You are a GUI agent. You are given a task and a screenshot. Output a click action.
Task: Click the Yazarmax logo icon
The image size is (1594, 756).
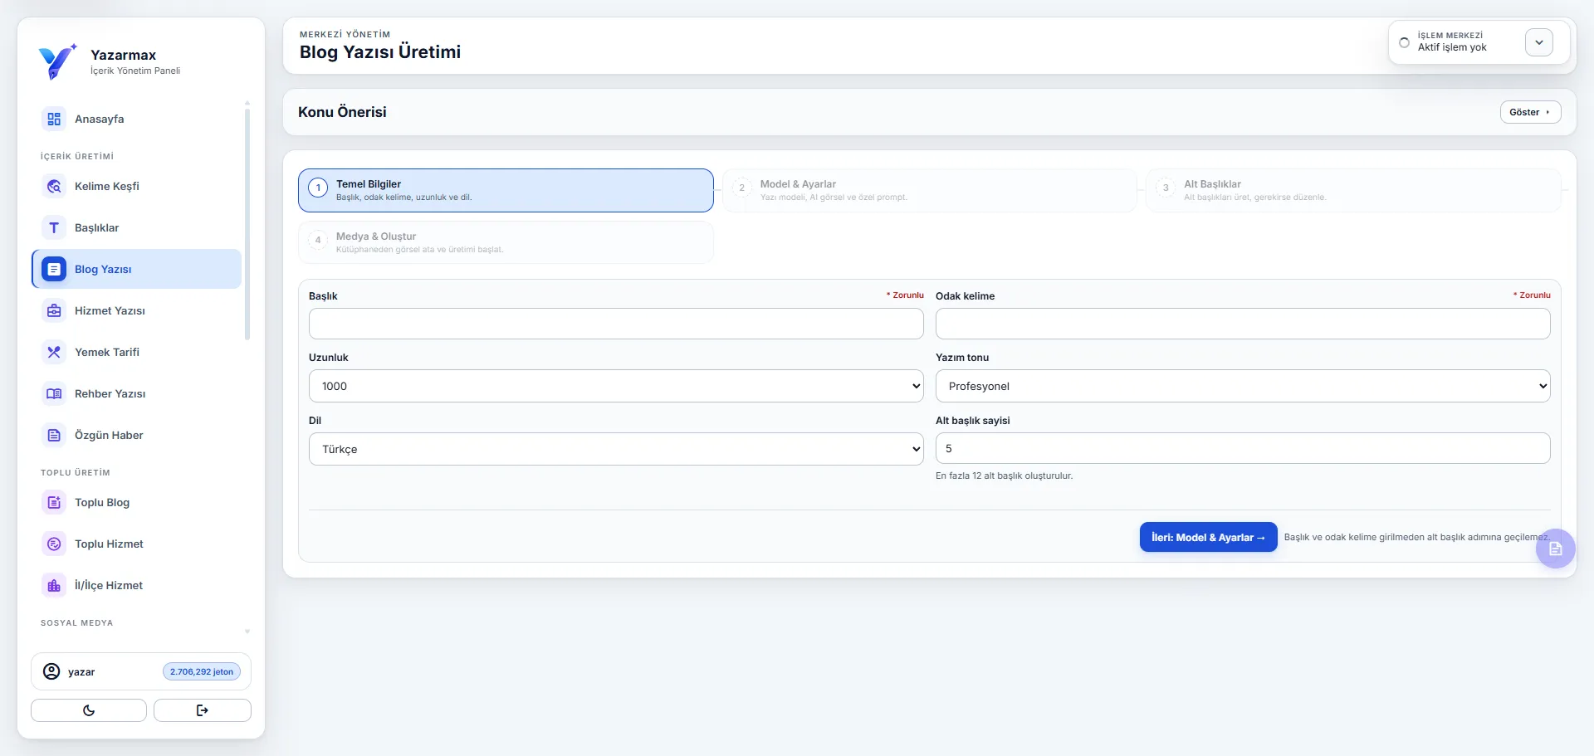pyautogui.click(x=57, y=61)
